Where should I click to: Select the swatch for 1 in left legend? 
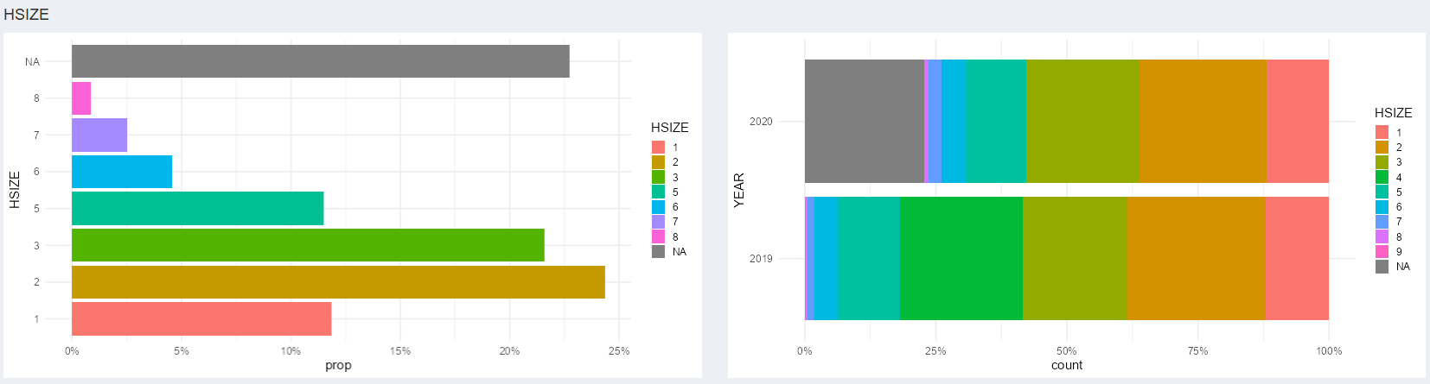point(659,148)
